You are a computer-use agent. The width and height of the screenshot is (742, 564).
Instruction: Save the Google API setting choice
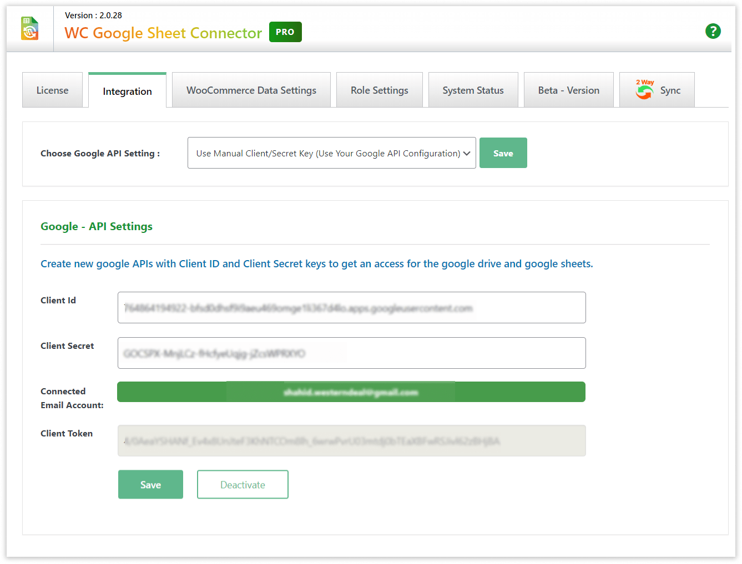point(503,153)
